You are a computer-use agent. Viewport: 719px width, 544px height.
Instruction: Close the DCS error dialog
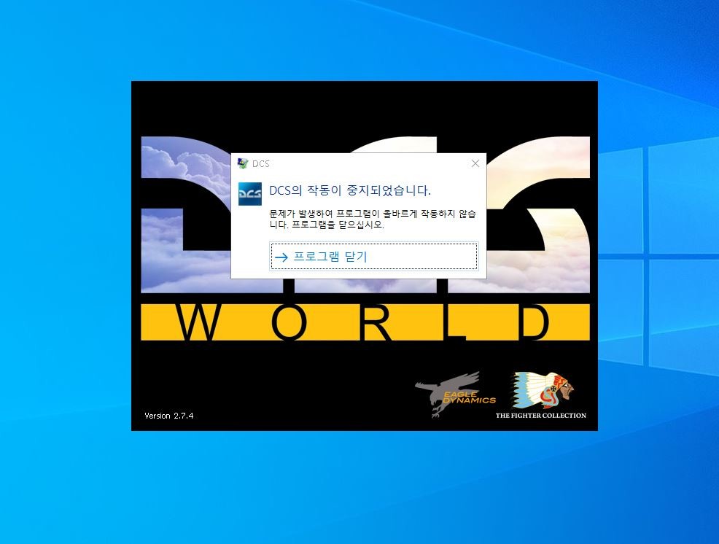click(475, 163)
